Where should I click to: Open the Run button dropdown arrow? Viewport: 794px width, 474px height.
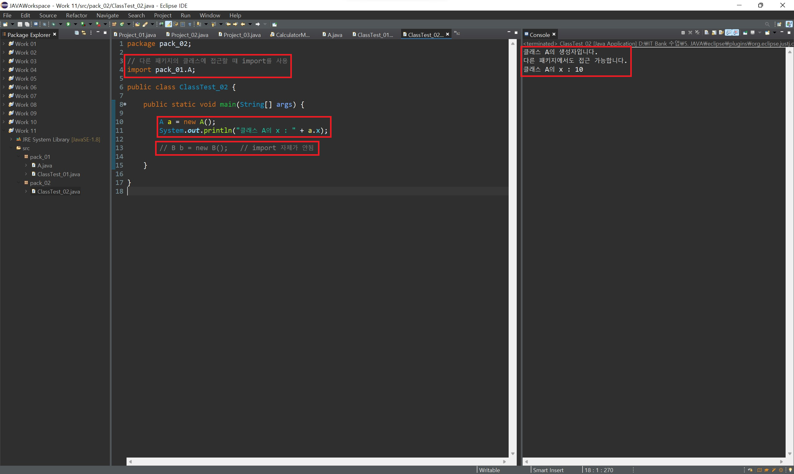pyautogui.click(x=76, y=24)
